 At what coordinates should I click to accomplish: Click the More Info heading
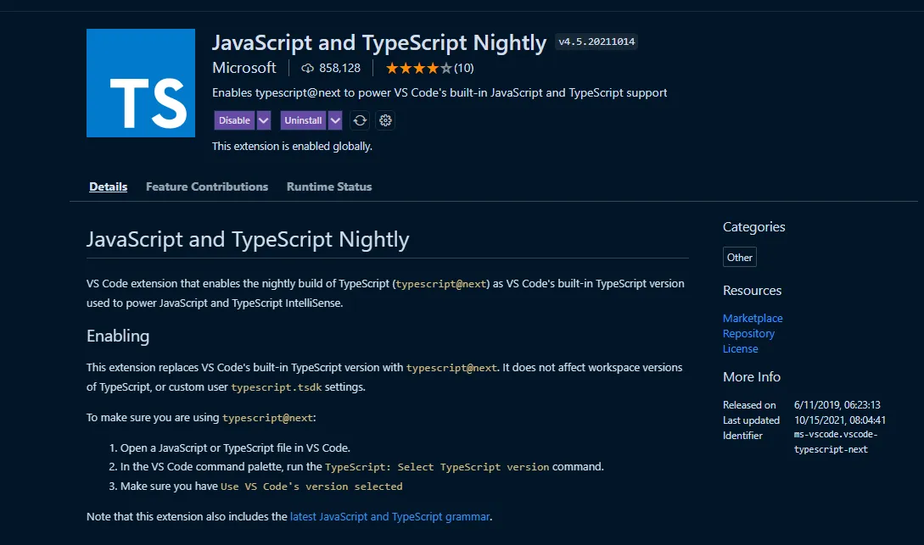pyautogui.click(x=752, y=376)
